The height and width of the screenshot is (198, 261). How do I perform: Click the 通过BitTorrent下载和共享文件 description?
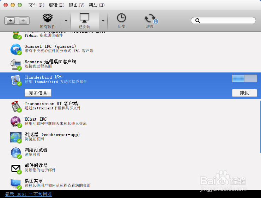pos(53,108)
